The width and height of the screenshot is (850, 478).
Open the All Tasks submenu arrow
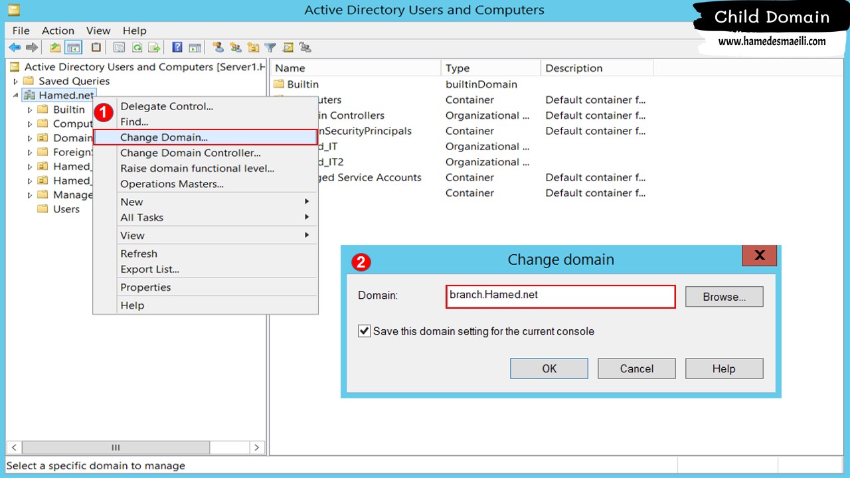coord(307,217)
